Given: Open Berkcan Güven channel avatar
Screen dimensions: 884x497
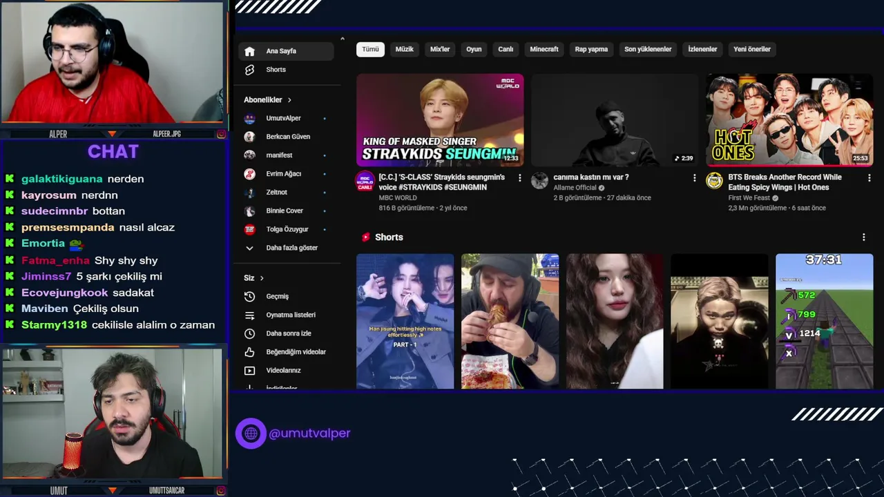Looking at the screenshot, I should point(249,137).
